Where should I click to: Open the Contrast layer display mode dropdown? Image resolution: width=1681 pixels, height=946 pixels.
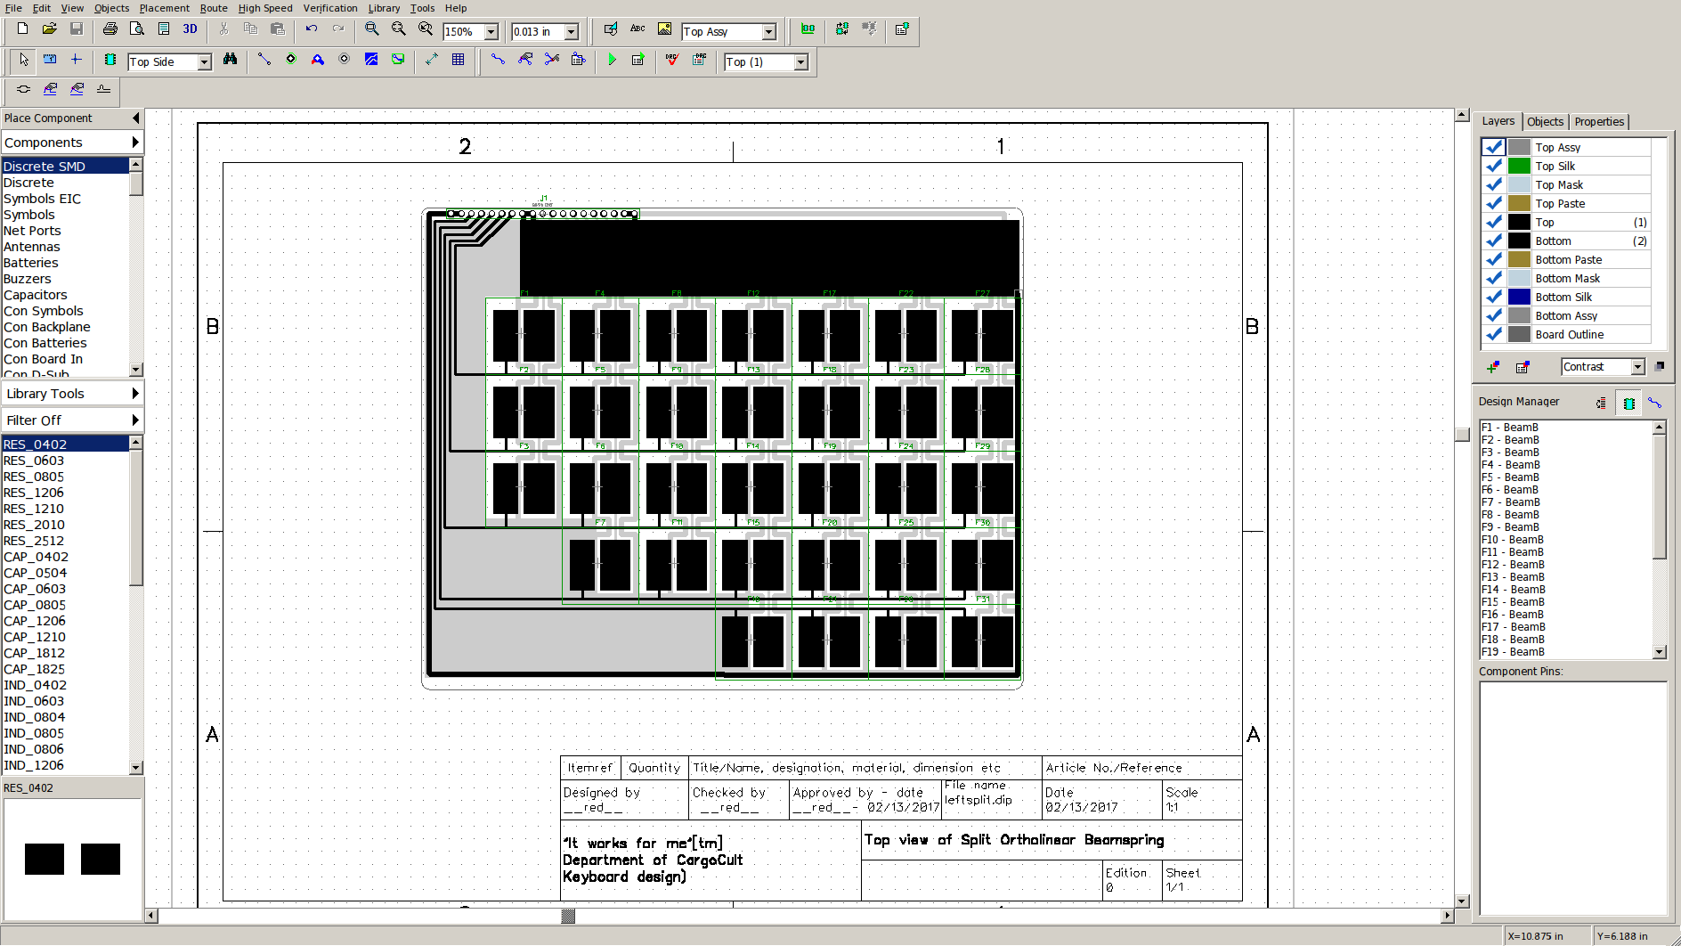pyautogui.click(x=1637, y=367)
